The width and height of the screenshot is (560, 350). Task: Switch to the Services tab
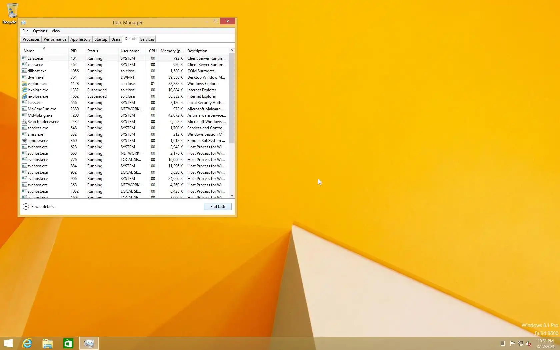pyautogui.click(x=147, y=39)
